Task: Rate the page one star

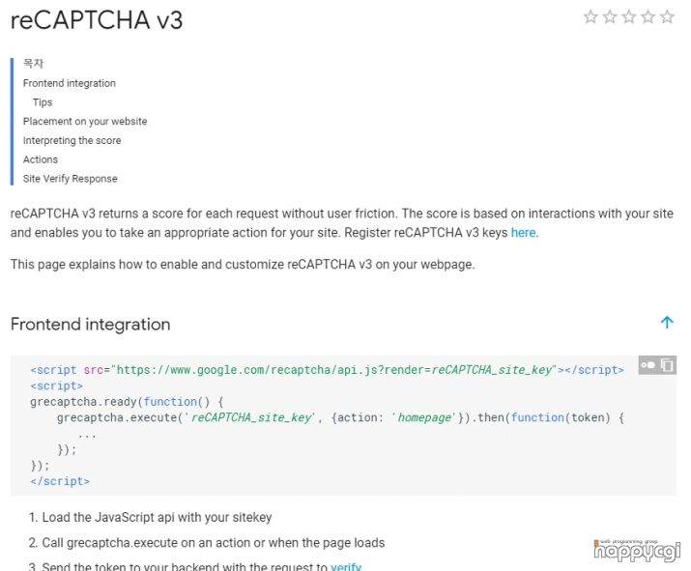Action: pyautogui.click(x=590, y=17)
